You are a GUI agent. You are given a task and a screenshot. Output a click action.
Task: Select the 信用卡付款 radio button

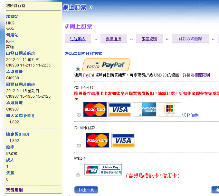[x=79, y=115]
